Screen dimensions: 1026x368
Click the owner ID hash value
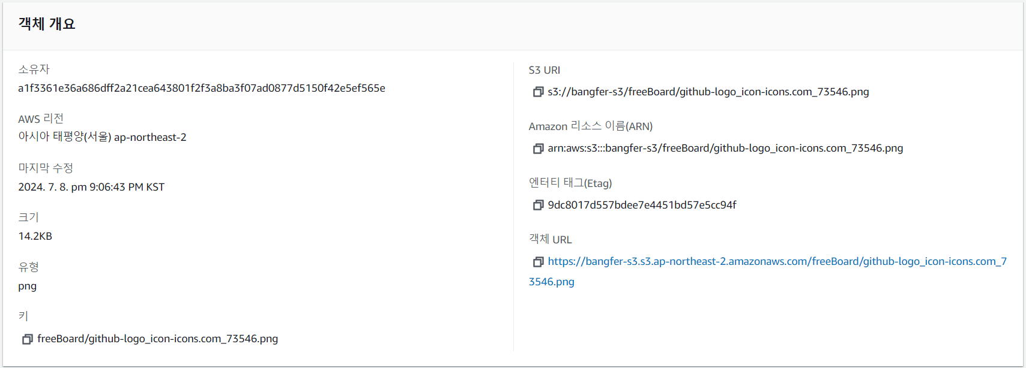pyautogui.click(x=202, y=88)
